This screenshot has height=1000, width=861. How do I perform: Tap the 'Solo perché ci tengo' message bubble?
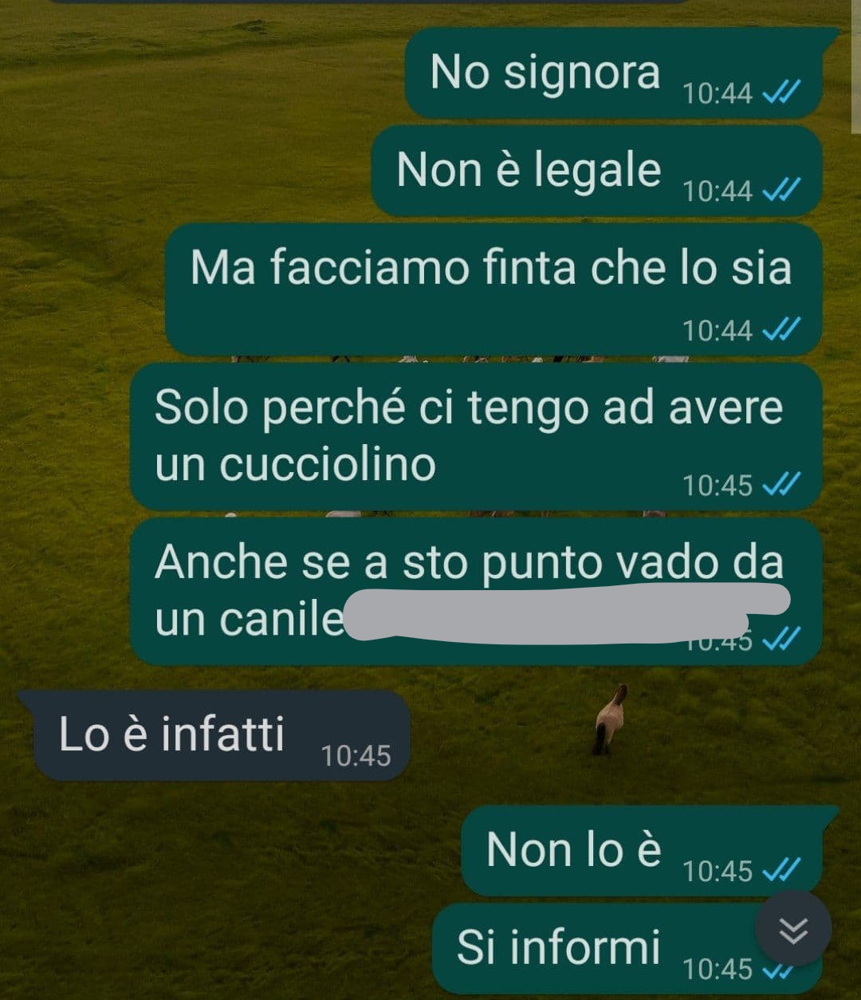(x=476, y=437)
